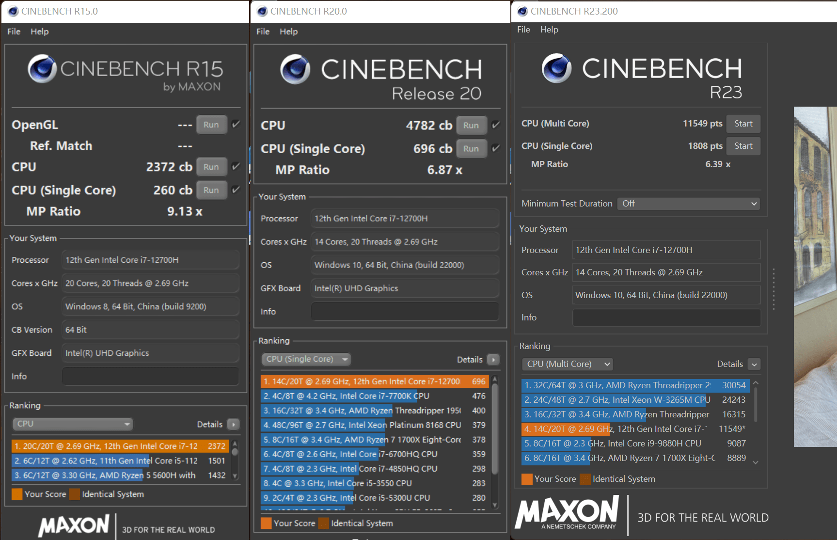Click the Cinebench R23 title bar app icon

[x=522, y=11]
